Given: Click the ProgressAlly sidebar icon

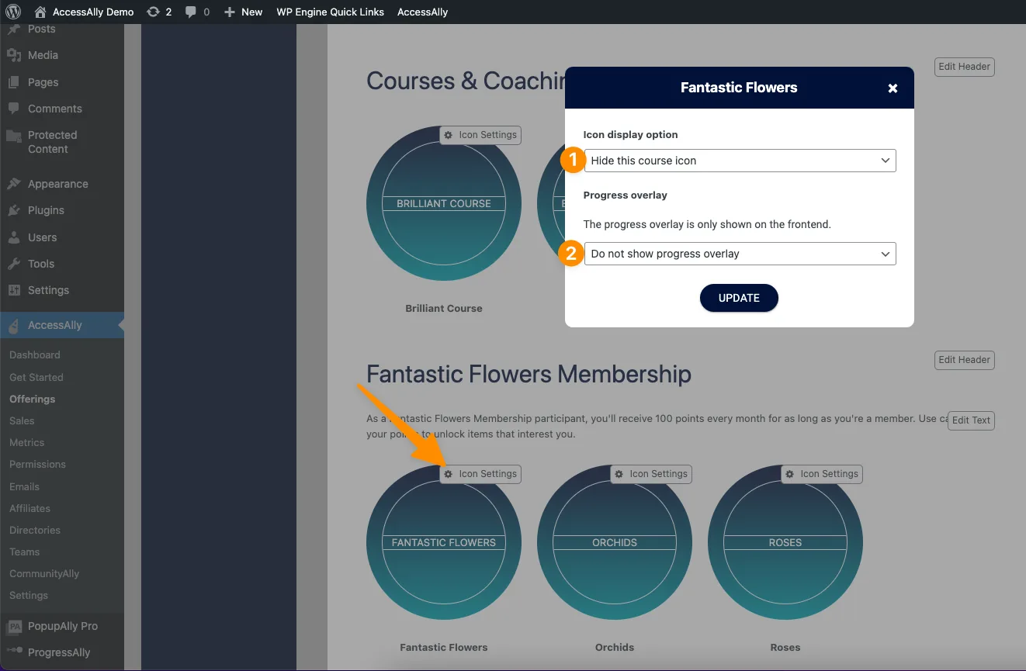Looking at the screenshot, I should pyautogui.click(x=14, y=652).
